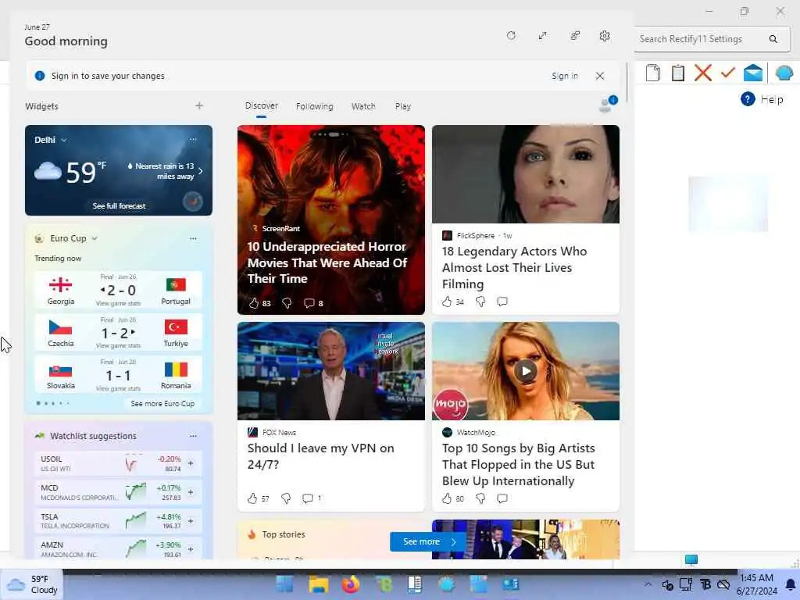This screenshot has height=600, width=800.
Task: Show hidden system tray icons
Action: (x=648, y=584)
